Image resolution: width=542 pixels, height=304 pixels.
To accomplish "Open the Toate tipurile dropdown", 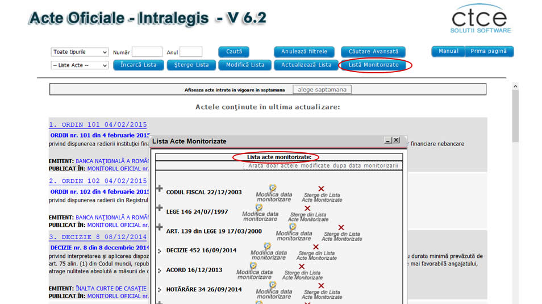I will pyautogui.click(x=80, y=52).
